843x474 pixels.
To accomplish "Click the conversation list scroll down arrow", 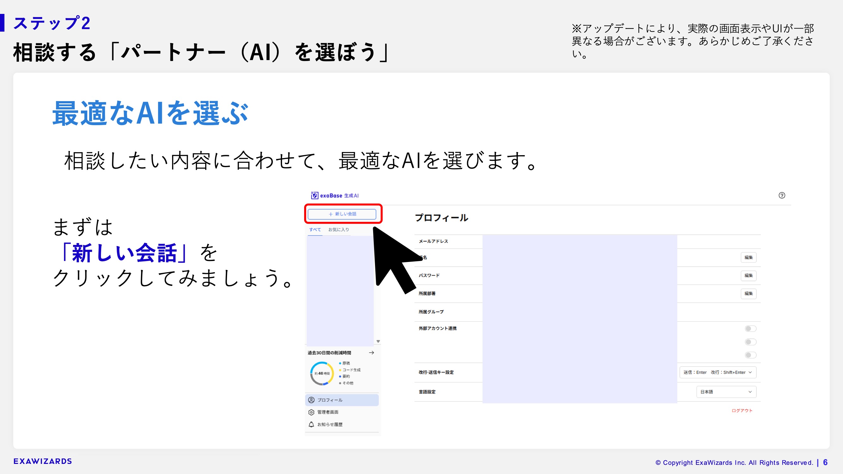I will click(x=378, y=341).
